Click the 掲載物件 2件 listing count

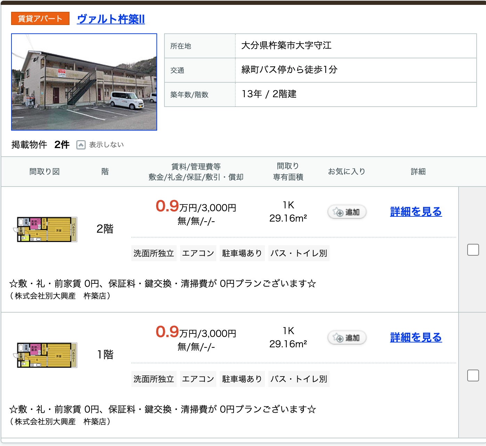click(40, 144)
